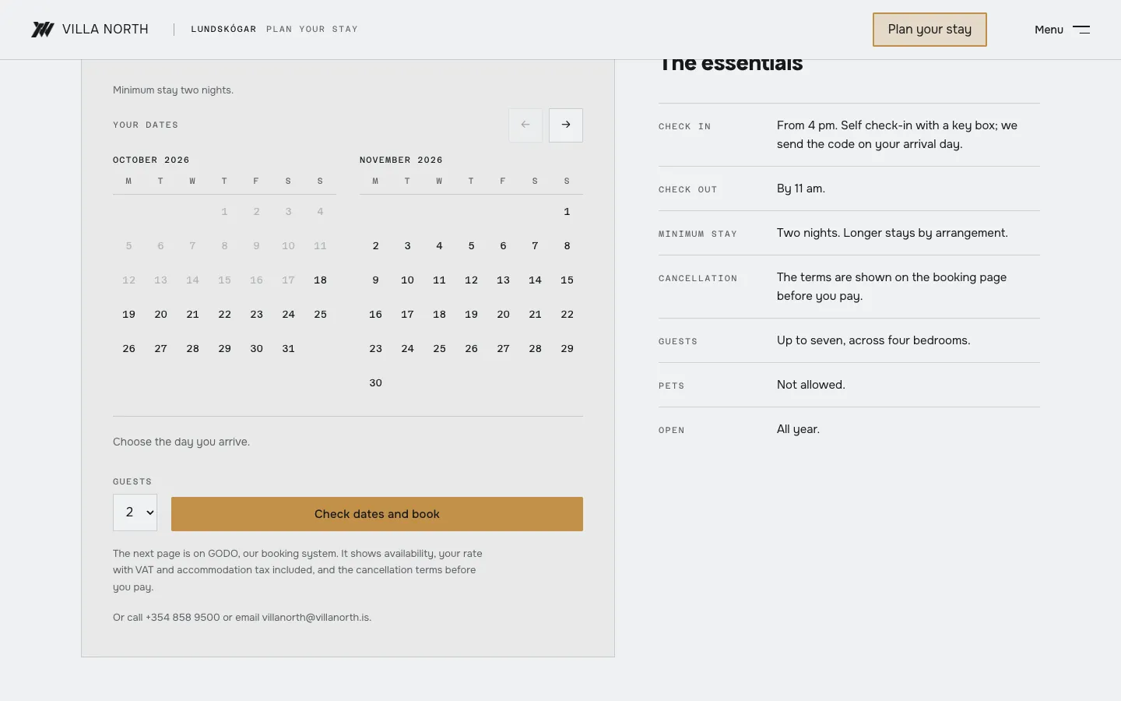Click the 'By 11 am.' check-out value
Image resolution: width=1121 pixels, height=701 pixels.
801,188
